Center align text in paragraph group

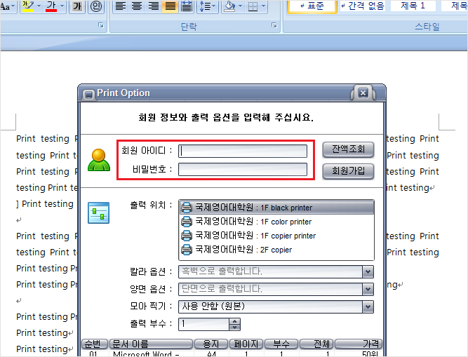[137, 6]
